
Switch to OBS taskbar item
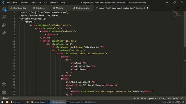click(x=89, y=102)
